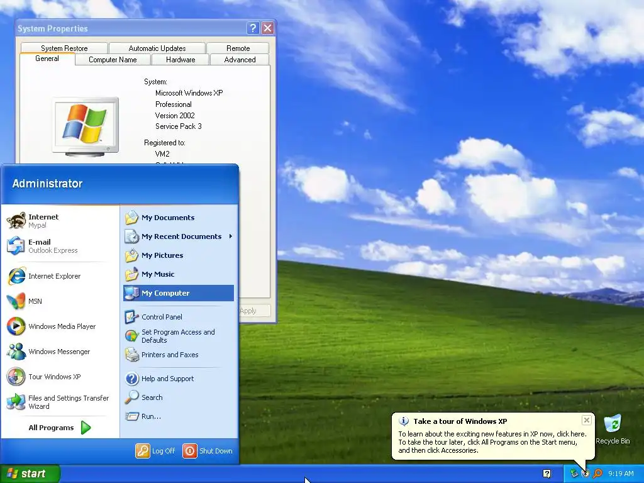Click taskbar help question mark icon
Image resolution: width=644 pixels, height=483 pixels.
[x=547, y=474]
